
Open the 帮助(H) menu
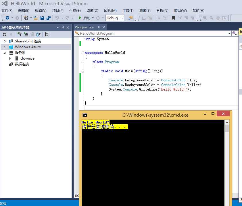pos(198,11)
